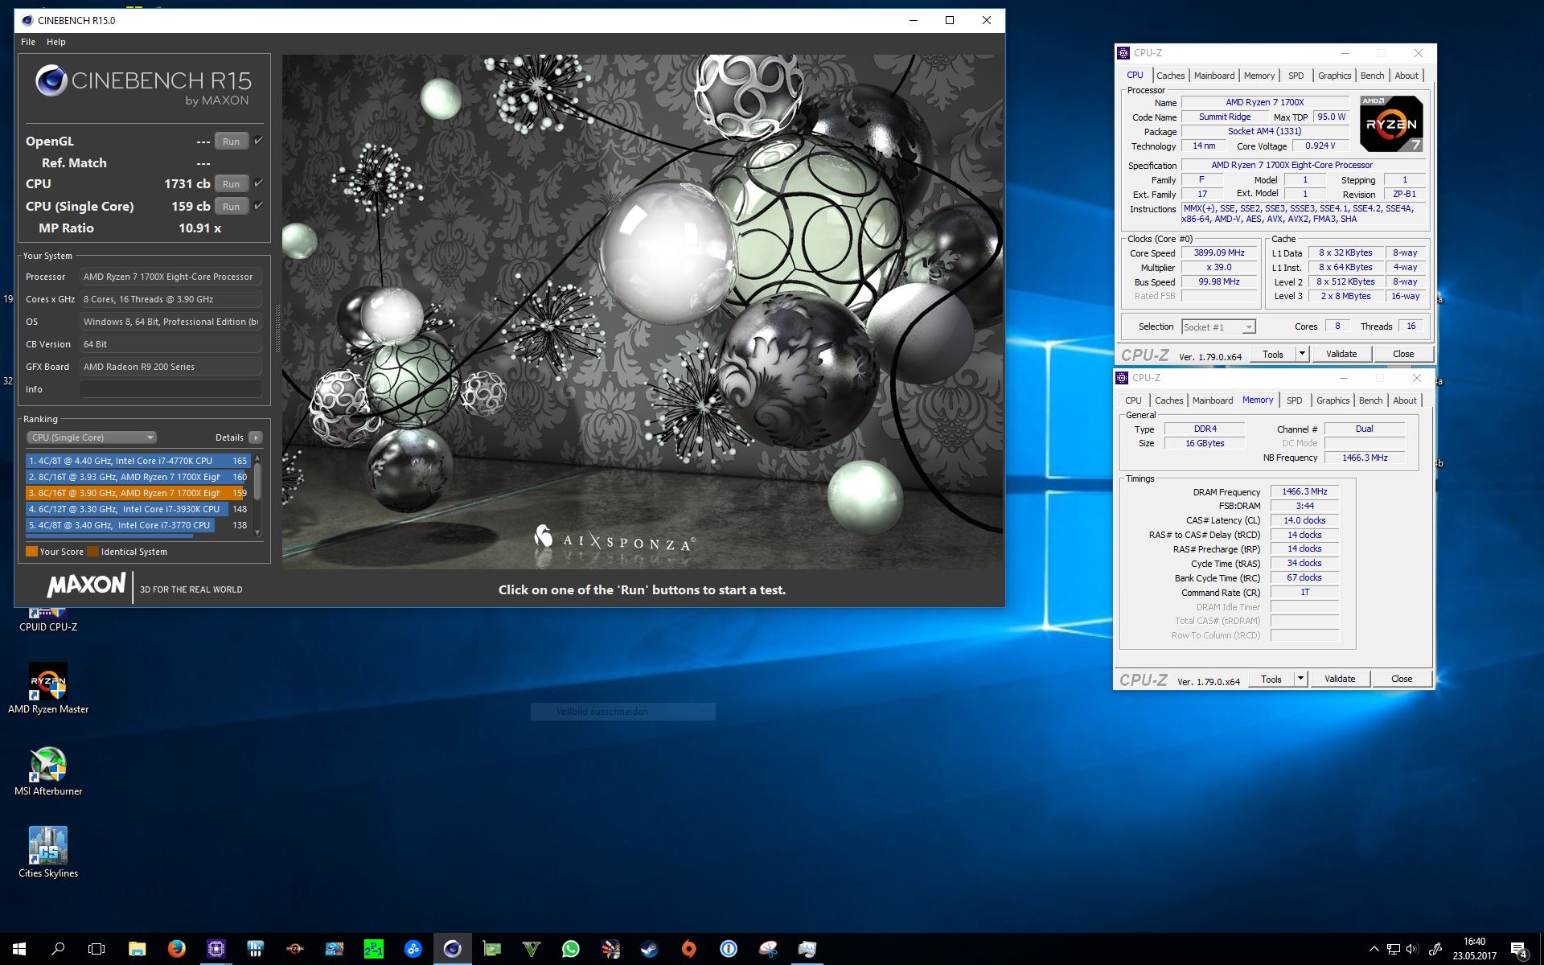Open WhatsApp taskbar icon
1544x965 pixels.
tap(570, 949)
